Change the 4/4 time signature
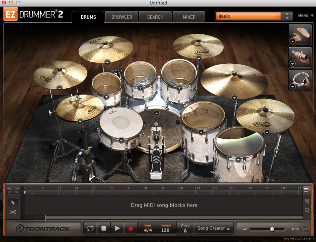The width and height of the screenshot is (316, 242). click(x=148, y=230)
